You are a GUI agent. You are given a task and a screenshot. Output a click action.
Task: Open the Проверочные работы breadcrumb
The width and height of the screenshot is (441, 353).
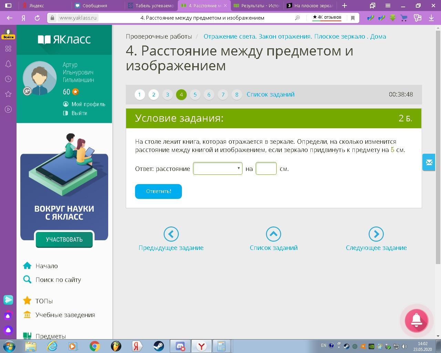coord(159,37)
